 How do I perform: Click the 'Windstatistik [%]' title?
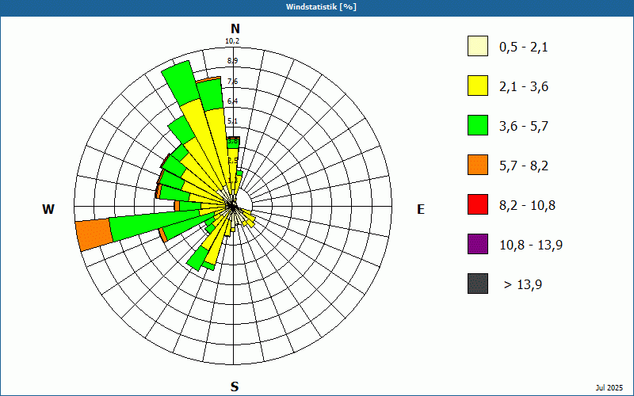point(321,7)
